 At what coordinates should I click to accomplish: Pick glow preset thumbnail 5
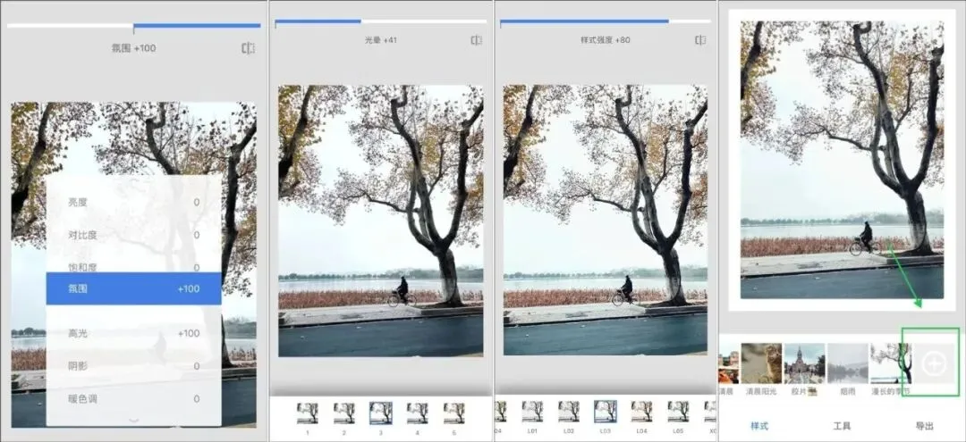(x=454, y=413)
